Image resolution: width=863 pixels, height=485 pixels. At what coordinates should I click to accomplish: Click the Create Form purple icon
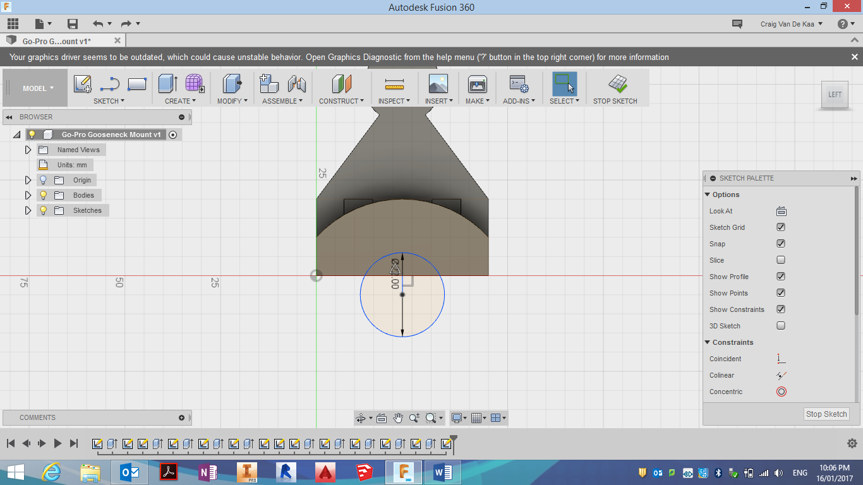(x=195, y=84)
